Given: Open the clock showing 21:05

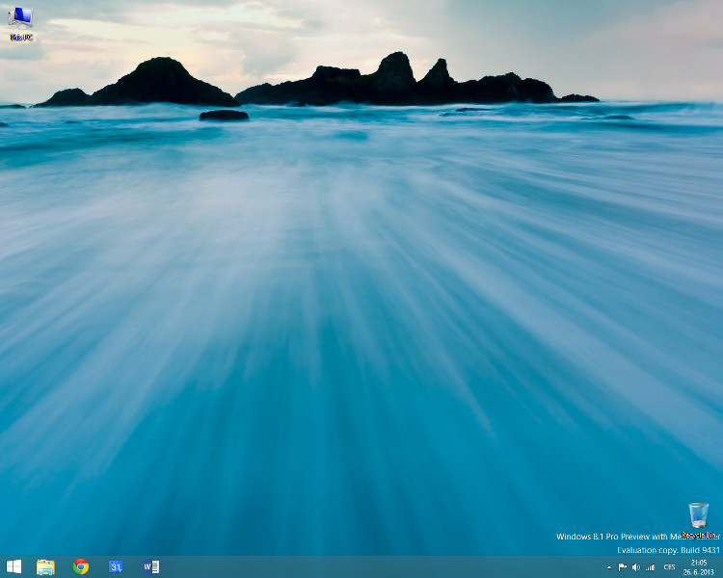Looking at the screenshot, I should click(699, 567).
